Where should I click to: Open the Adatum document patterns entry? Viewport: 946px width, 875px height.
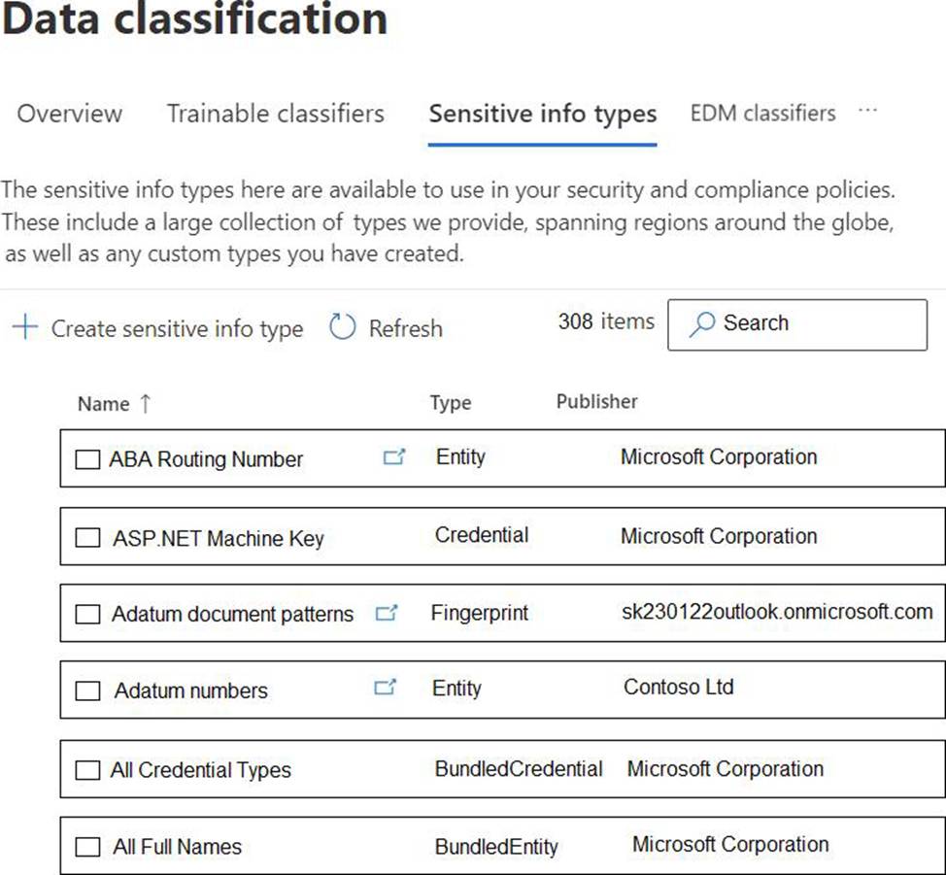point(232,614)
